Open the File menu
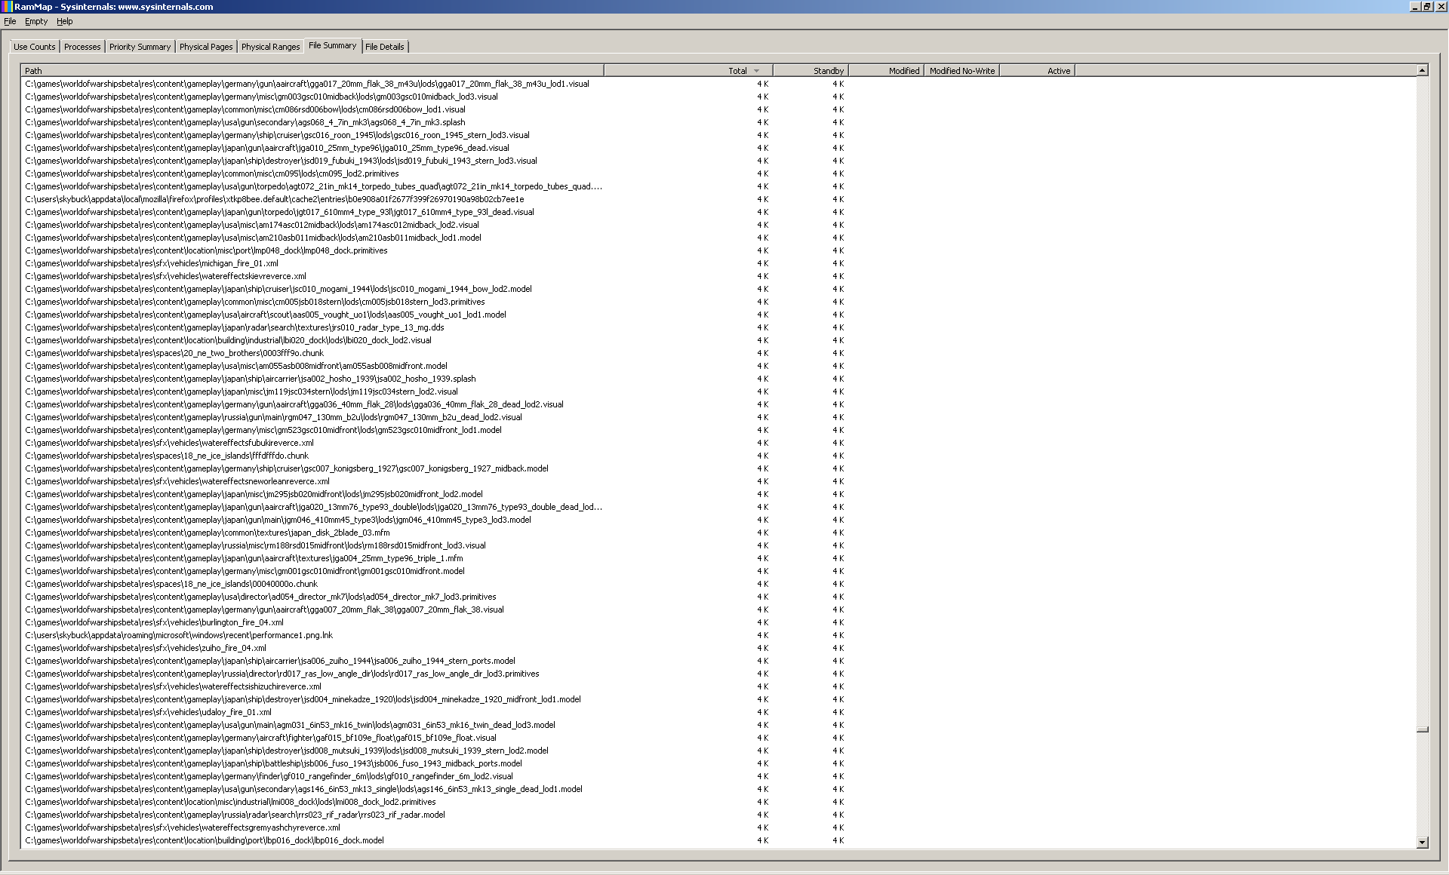 [10, 21]
